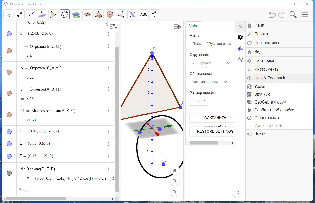Select the Polygon tool
The width and height of the screenshot is (315, 203).
tap(53, 14)
